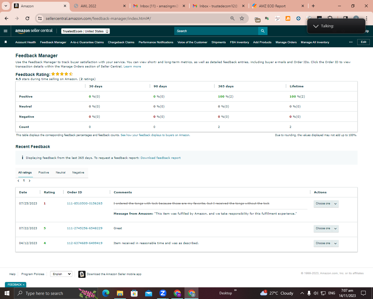Go back to the previous page

[x=7, y=18]
